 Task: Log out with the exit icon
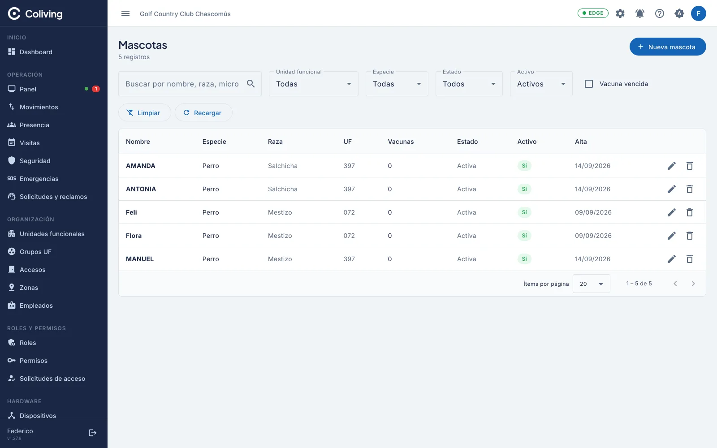click(93, 433)
